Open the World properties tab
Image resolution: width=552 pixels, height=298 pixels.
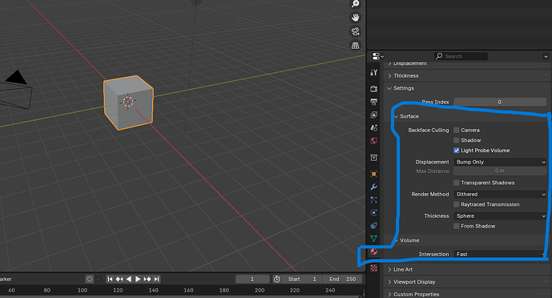point(374,141)
